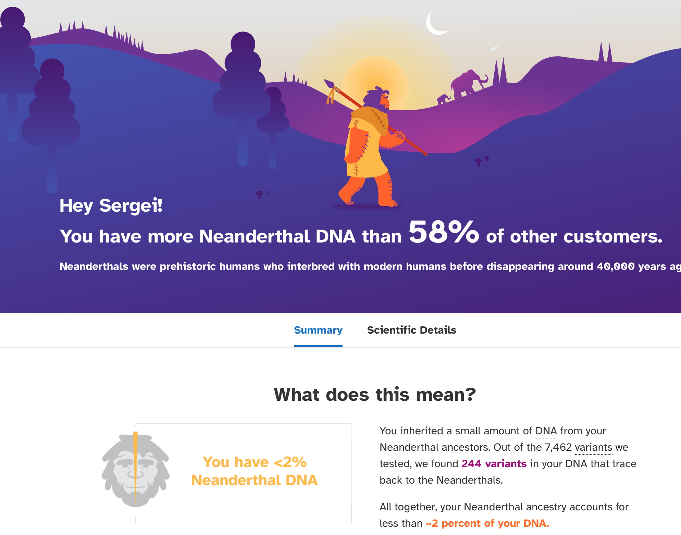Open the underlined DNA glossary term

point(546,431)
